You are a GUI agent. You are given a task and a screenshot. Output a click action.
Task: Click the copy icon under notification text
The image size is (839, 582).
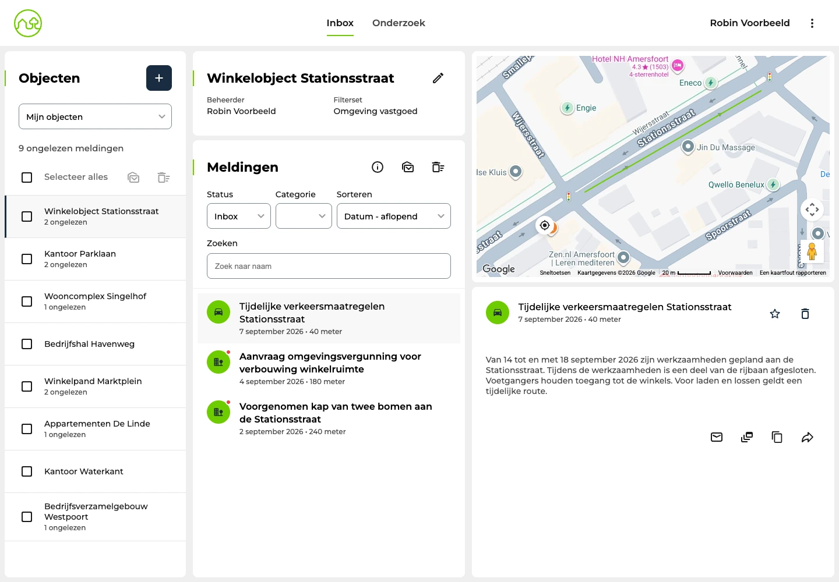[x=777, y=437]
